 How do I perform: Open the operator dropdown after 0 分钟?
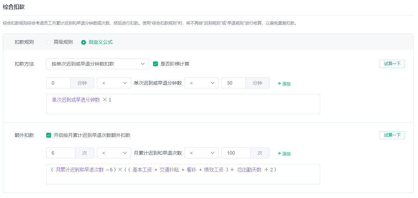coord(114,83)
